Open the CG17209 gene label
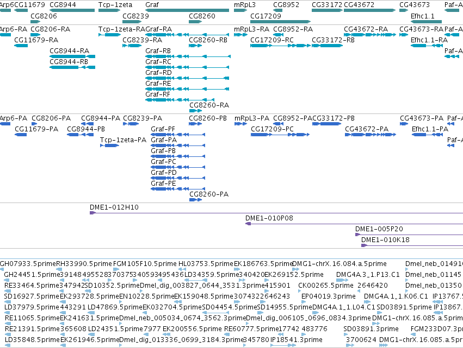This screenshot has width=463, height=348. (266, 16)
